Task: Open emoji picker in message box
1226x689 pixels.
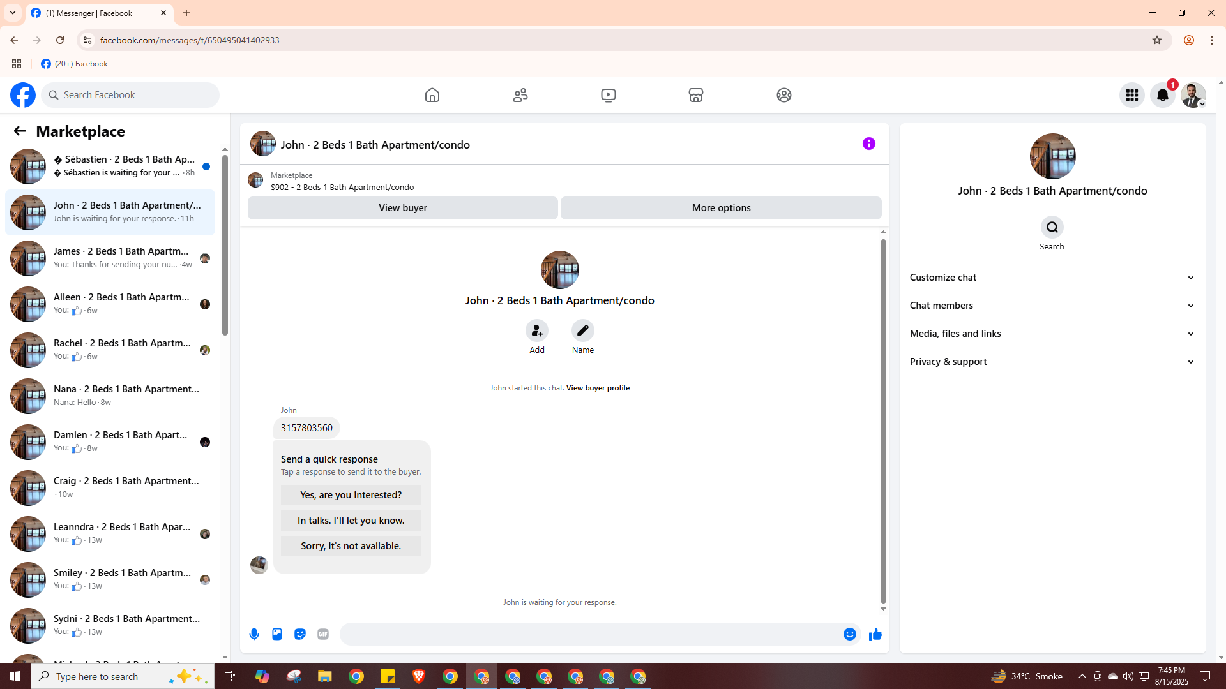Action: (x=849, y=634)
